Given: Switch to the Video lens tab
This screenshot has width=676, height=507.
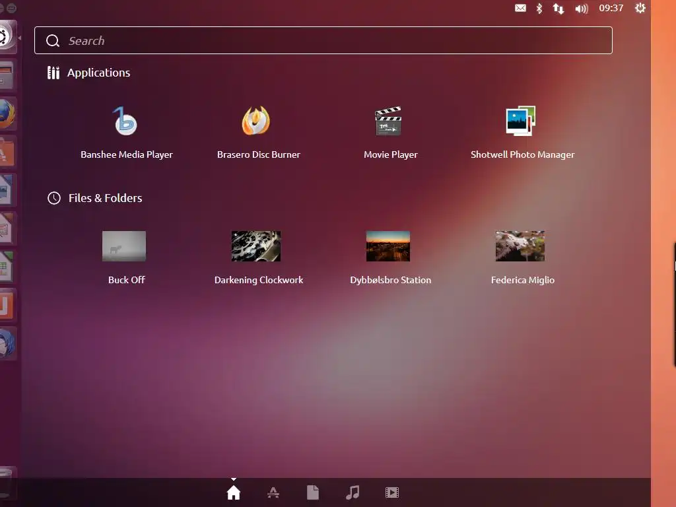Looking at the screenshot, I should tap(392, 492).
